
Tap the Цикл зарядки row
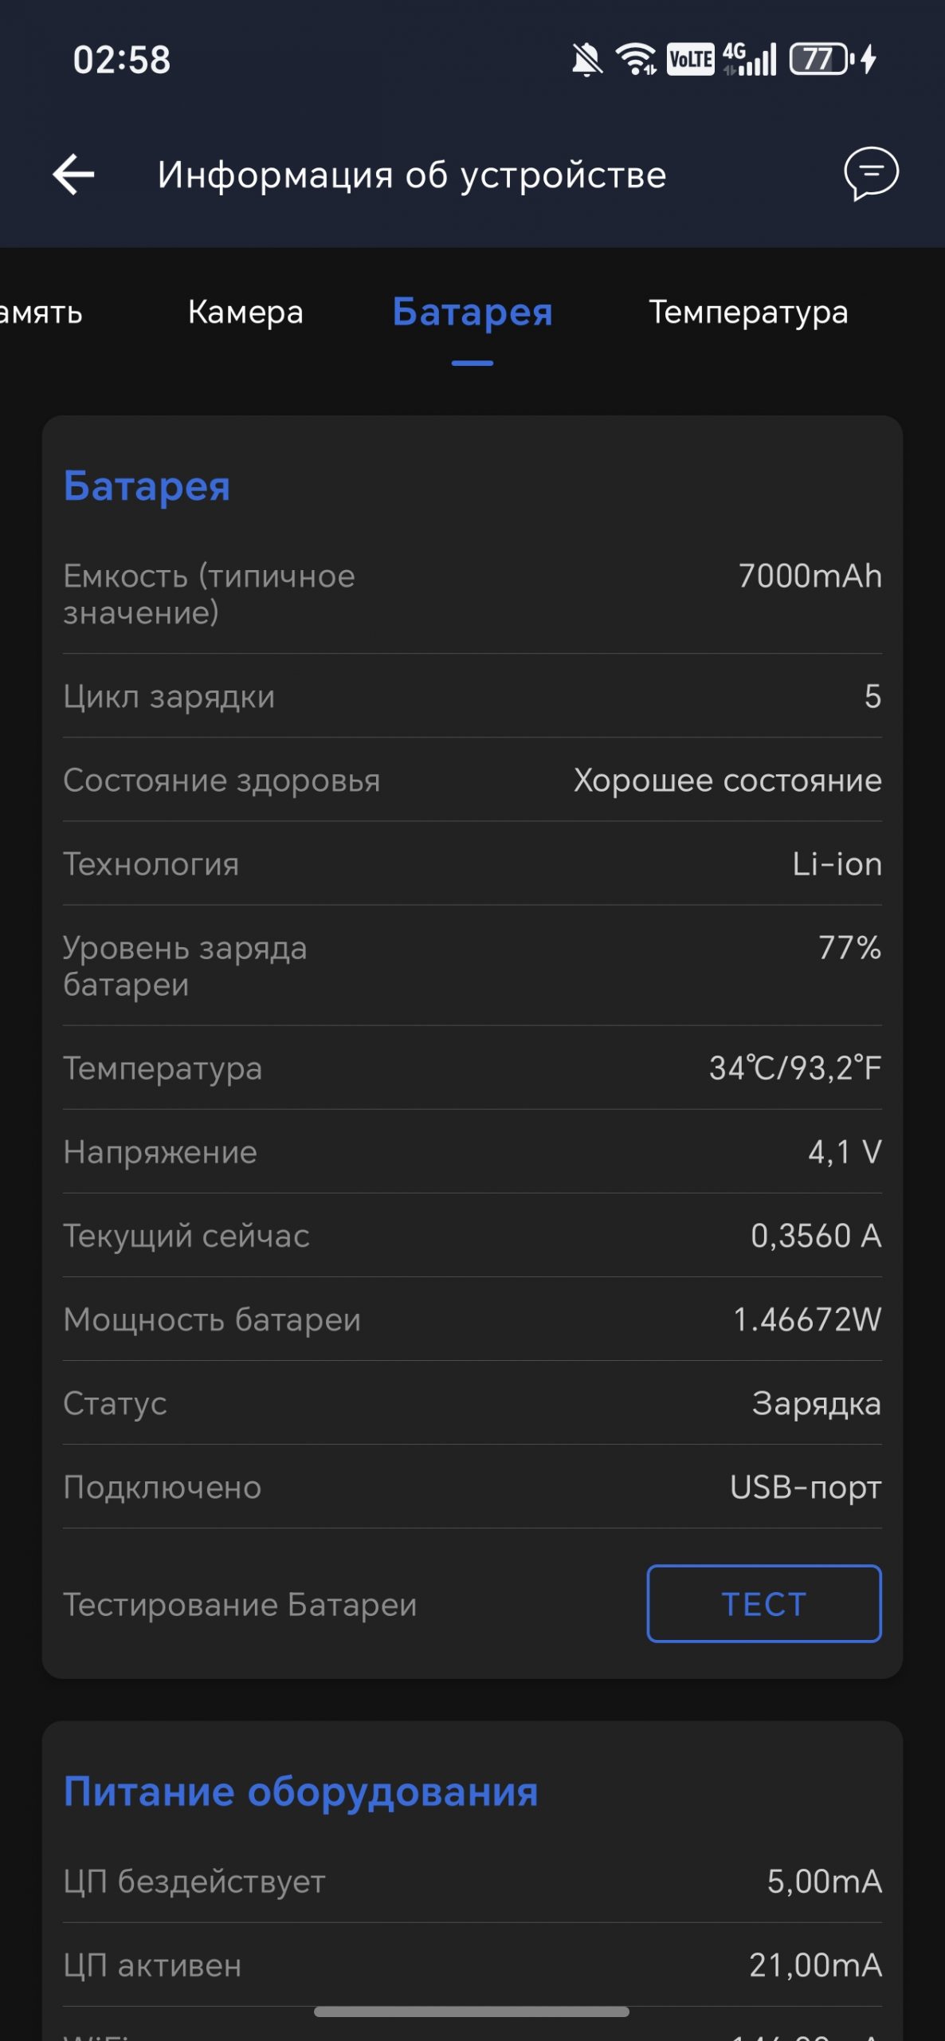pos(472,696)
